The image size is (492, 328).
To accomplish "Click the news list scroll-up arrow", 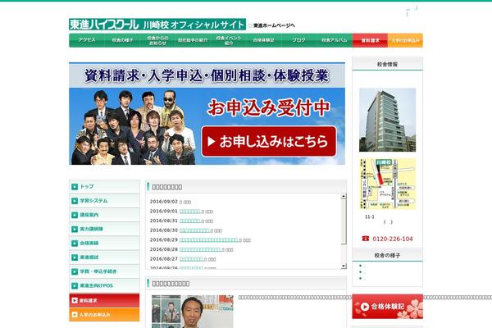I will pos(344,196).
